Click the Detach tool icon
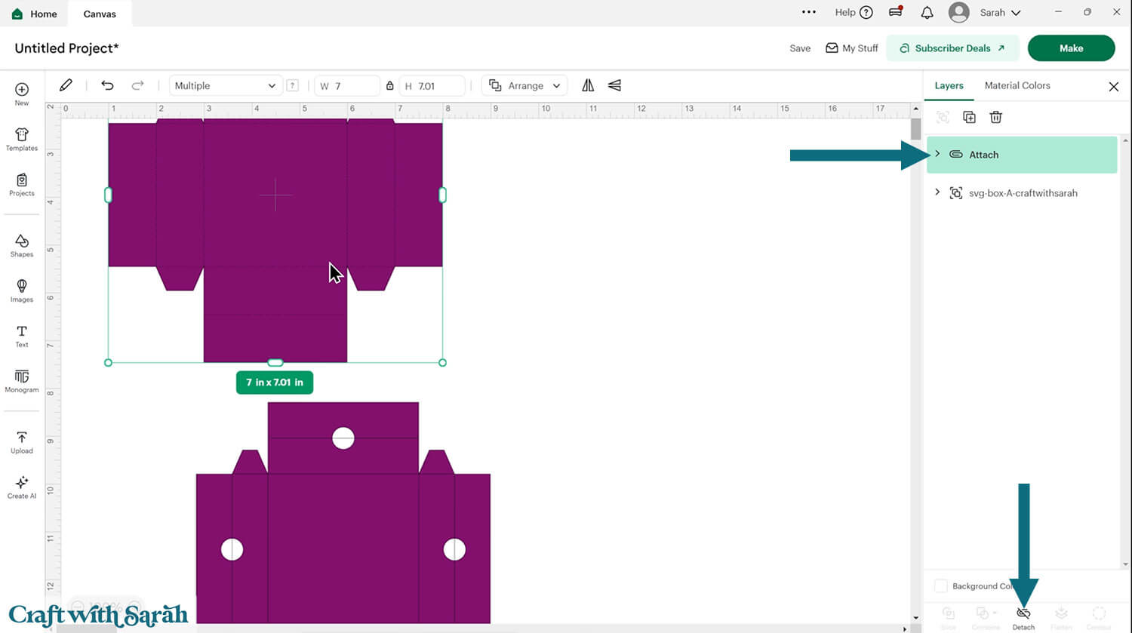This screenshot has height=633, width=1132. [1023, 614]
